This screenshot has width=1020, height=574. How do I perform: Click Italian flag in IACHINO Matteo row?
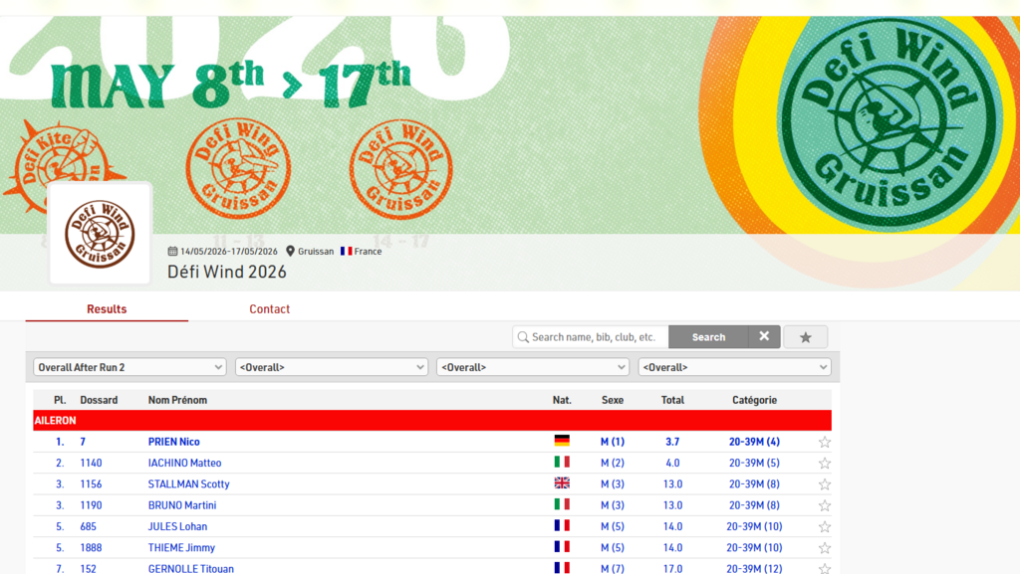coord(562,462)
